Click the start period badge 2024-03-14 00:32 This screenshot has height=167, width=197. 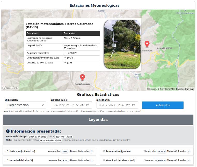(x=38, y=137)
